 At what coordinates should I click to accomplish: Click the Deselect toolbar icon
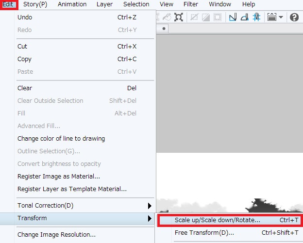(x=194, y=17)
